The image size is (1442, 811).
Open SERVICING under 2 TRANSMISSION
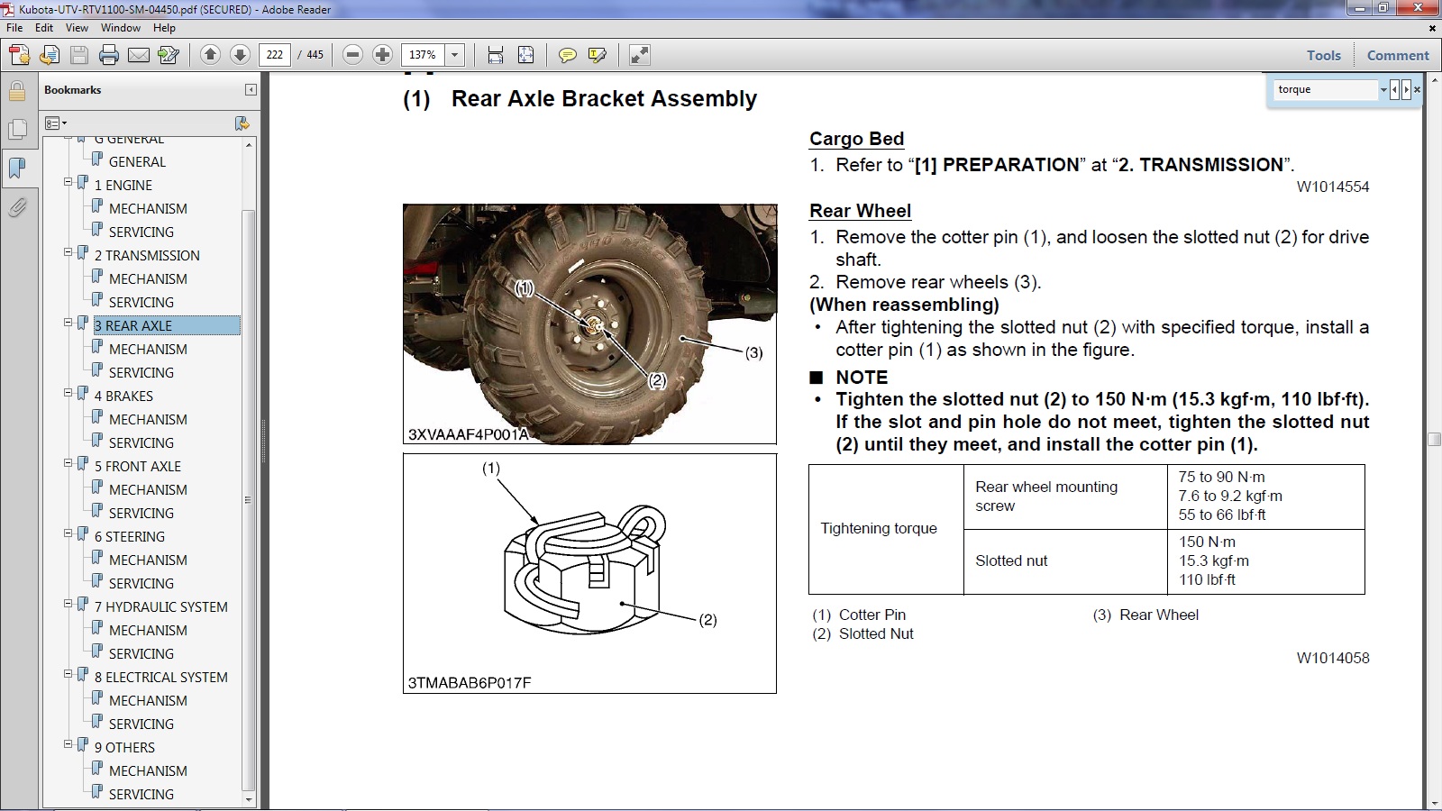point(141,303)
